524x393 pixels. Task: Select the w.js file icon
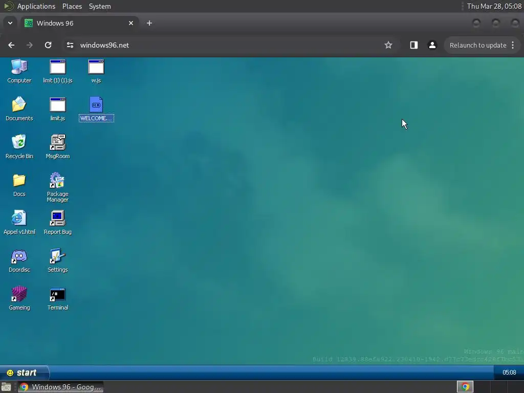[96, 71]
